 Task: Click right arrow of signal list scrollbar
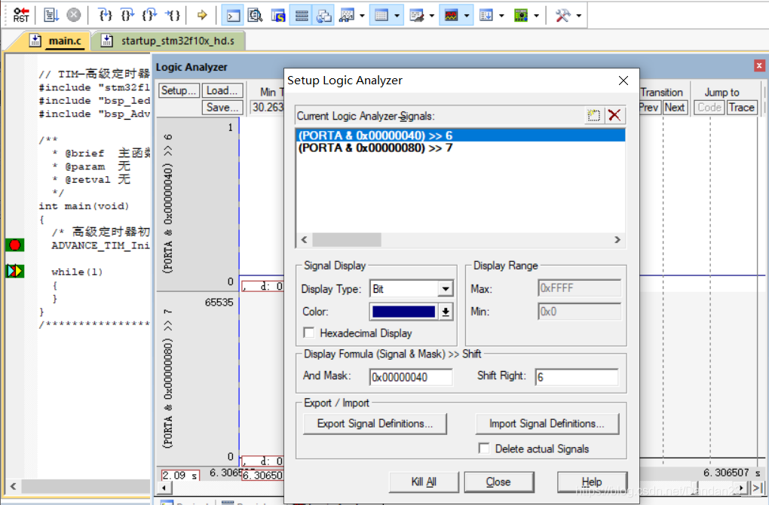(617, 239)
